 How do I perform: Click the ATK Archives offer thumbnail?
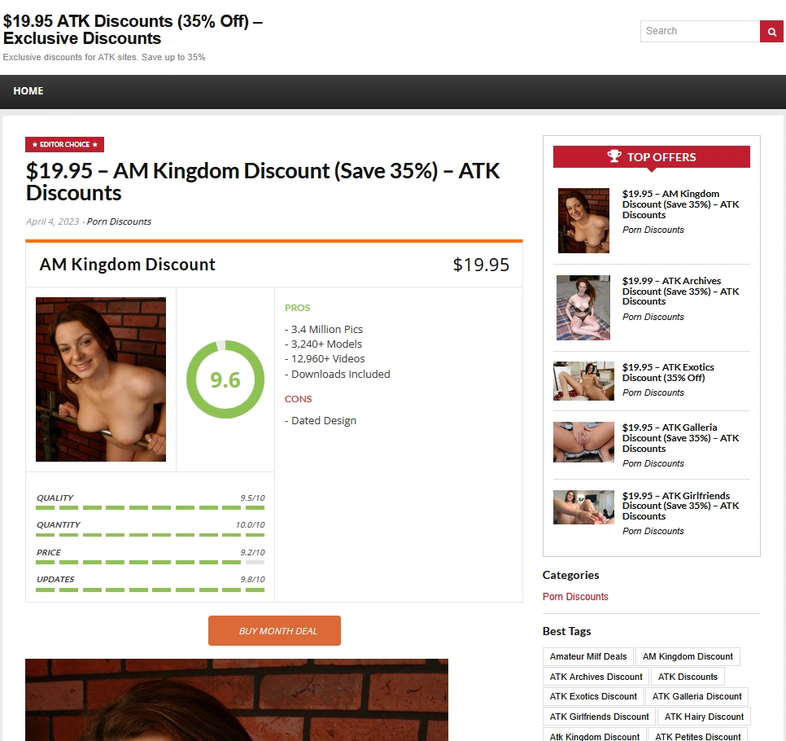click(583, 308)
